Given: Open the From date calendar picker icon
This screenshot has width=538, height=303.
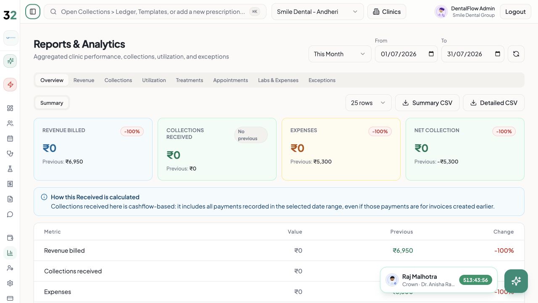Looking at the screenshot, I should (431, 54).
